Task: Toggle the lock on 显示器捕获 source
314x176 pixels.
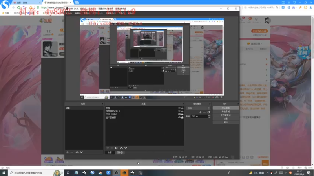Action: (x=182, y=117)
